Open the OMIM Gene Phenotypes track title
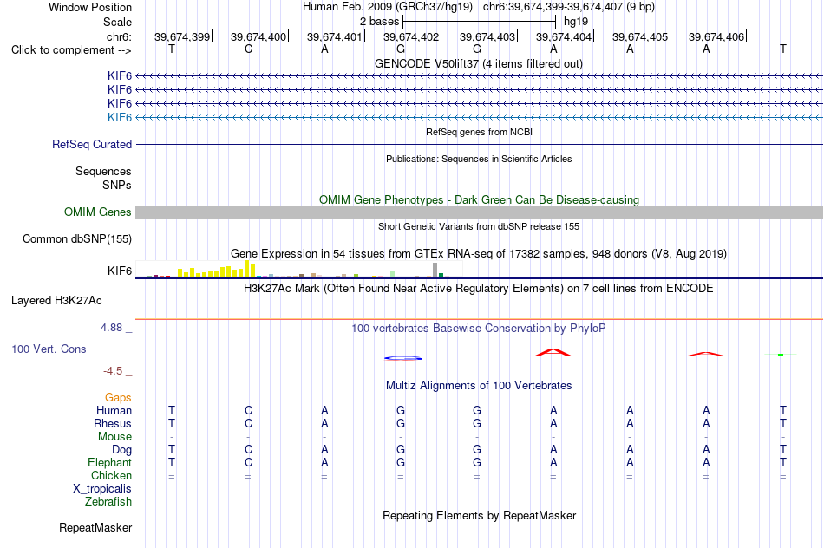The width and height of the screenshot is (824, 548). [x=479, y=199]
